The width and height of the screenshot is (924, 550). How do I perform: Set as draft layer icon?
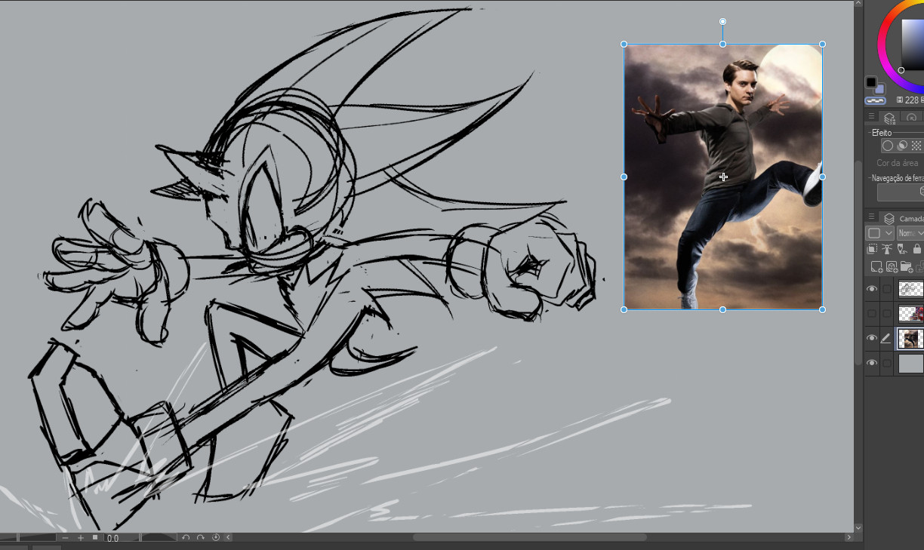pyautogui.click(x=902, y=249)
